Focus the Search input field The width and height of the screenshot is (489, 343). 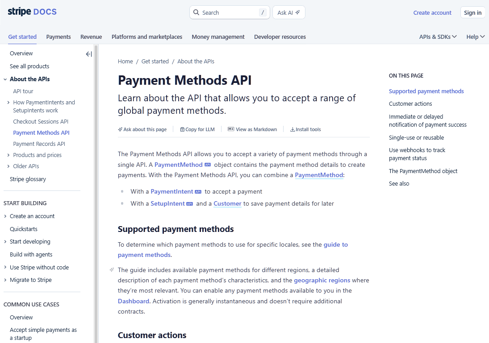tap(230, 12)
